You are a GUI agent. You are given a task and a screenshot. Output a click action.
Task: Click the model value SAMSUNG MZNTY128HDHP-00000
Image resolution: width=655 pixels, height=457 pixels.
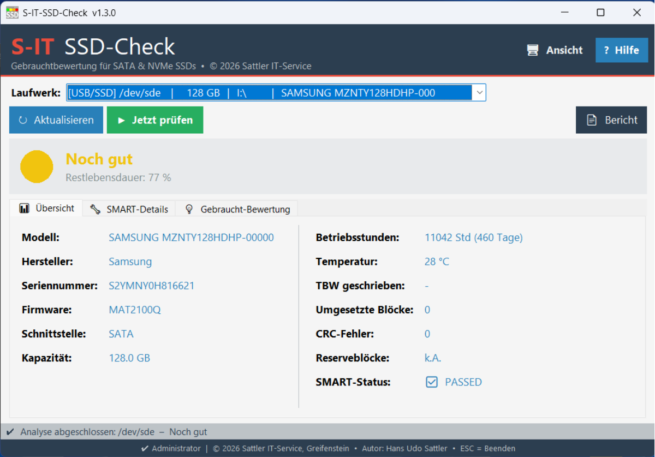tap(191, 238)
